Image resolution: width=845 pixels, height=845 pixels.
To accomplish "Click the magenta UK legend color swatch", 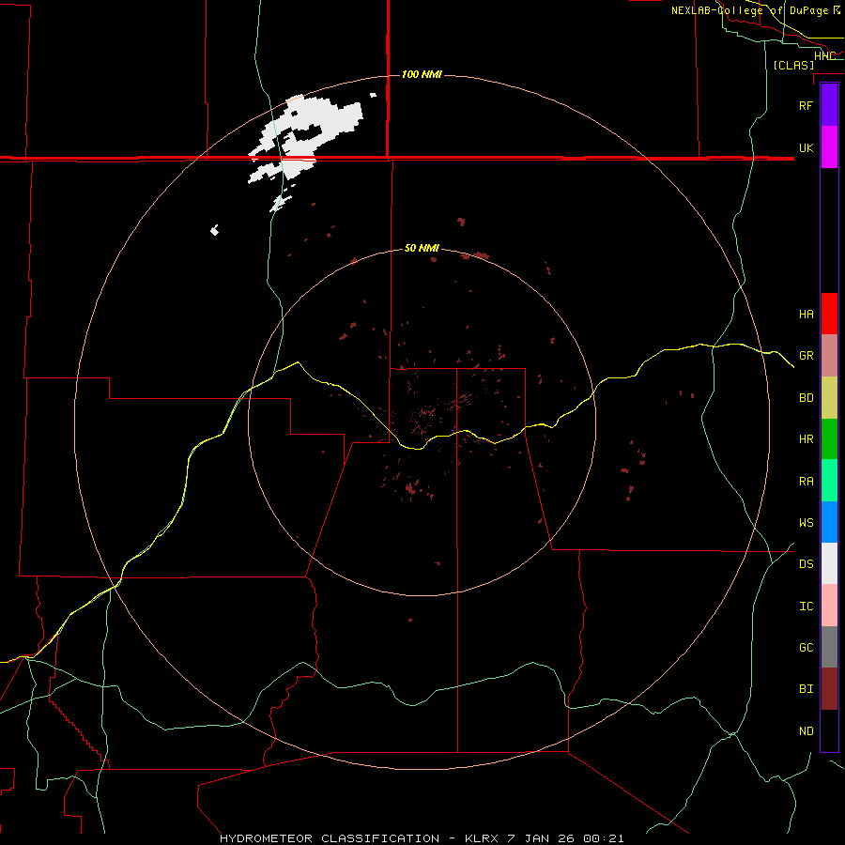I will [x=829, y=147].
